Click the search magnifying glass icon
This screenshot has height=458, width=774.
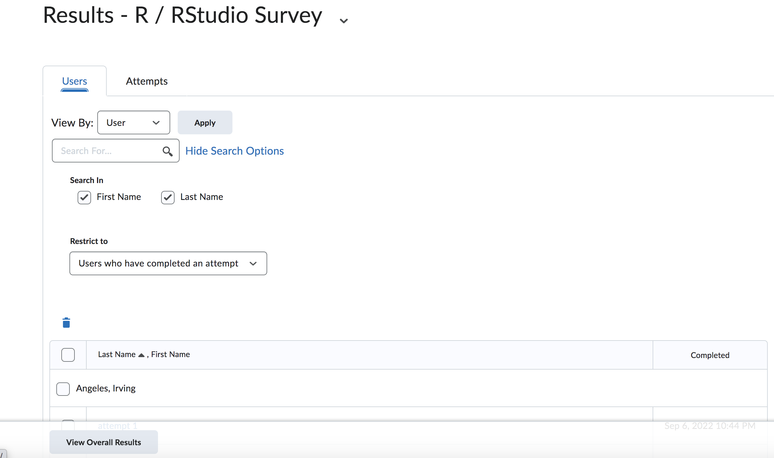coord(168,151)
